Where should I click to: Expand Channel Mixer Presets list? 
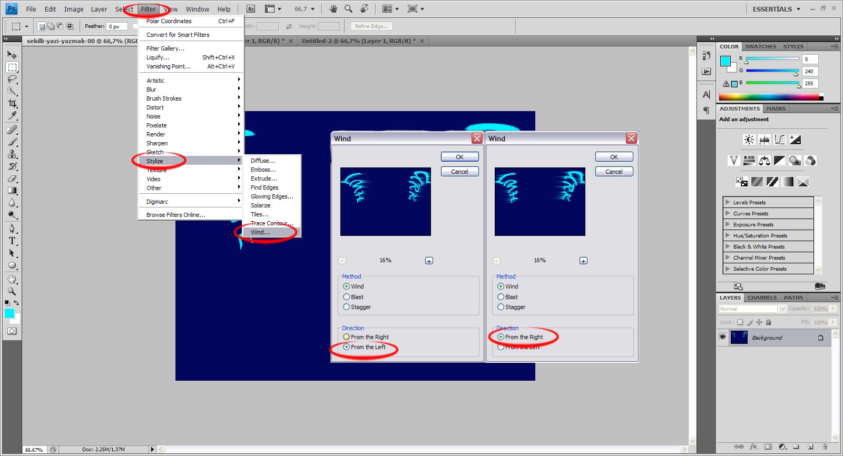pos(728,257)
